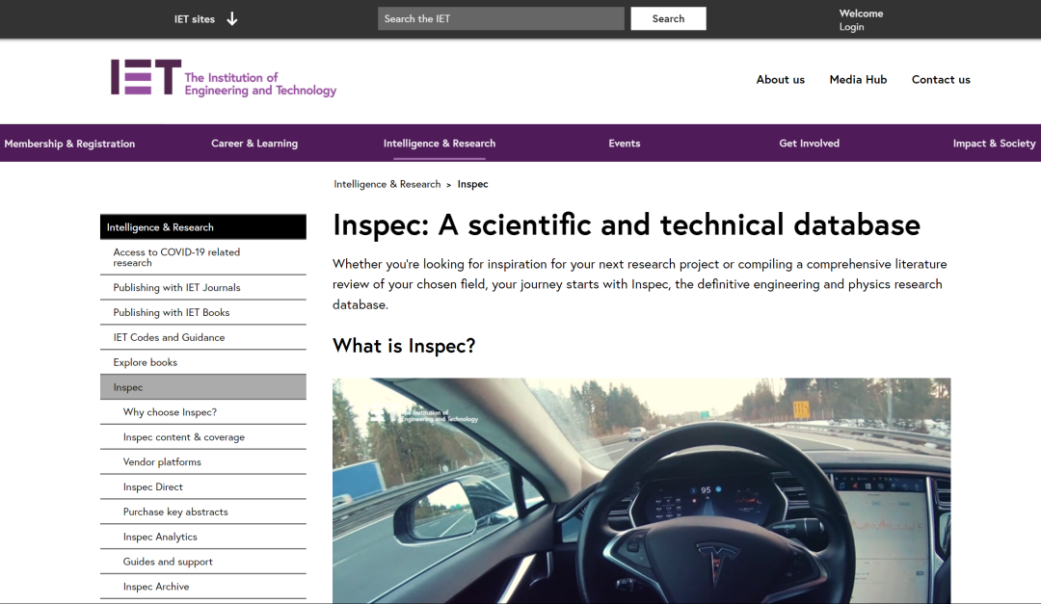The width and height of the screenshot is (1041, 604).
Task: Open Publishing with IET Journals
Action: 203,287
